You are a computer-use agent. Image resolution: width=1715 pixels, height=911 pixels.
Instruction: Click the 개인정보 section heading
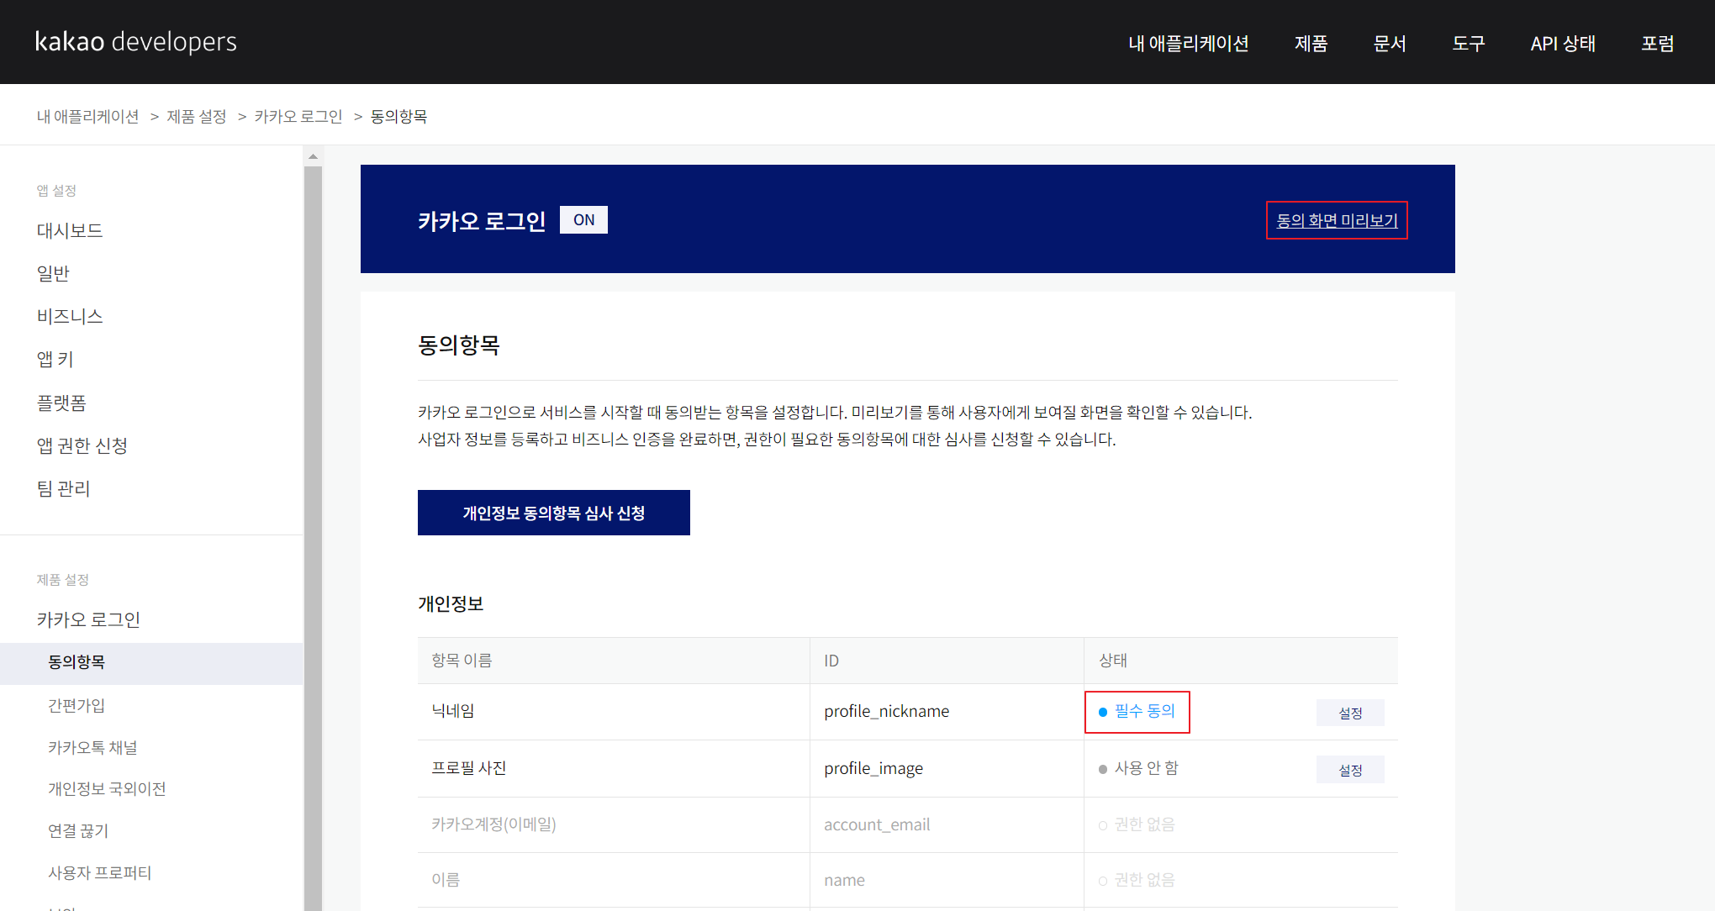pyautogui.click(x=451, y=604)
